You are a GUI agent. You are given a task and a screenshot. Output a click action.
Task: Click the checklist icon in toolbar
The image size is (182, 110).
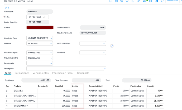(x=150, y=1)
